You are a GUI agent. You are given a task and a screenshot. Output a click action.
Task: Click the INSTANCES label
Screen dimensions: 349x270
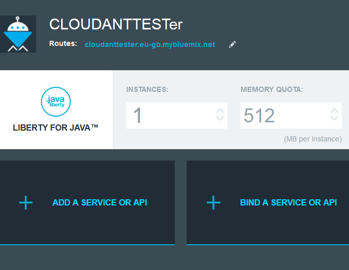coord(147,89)
